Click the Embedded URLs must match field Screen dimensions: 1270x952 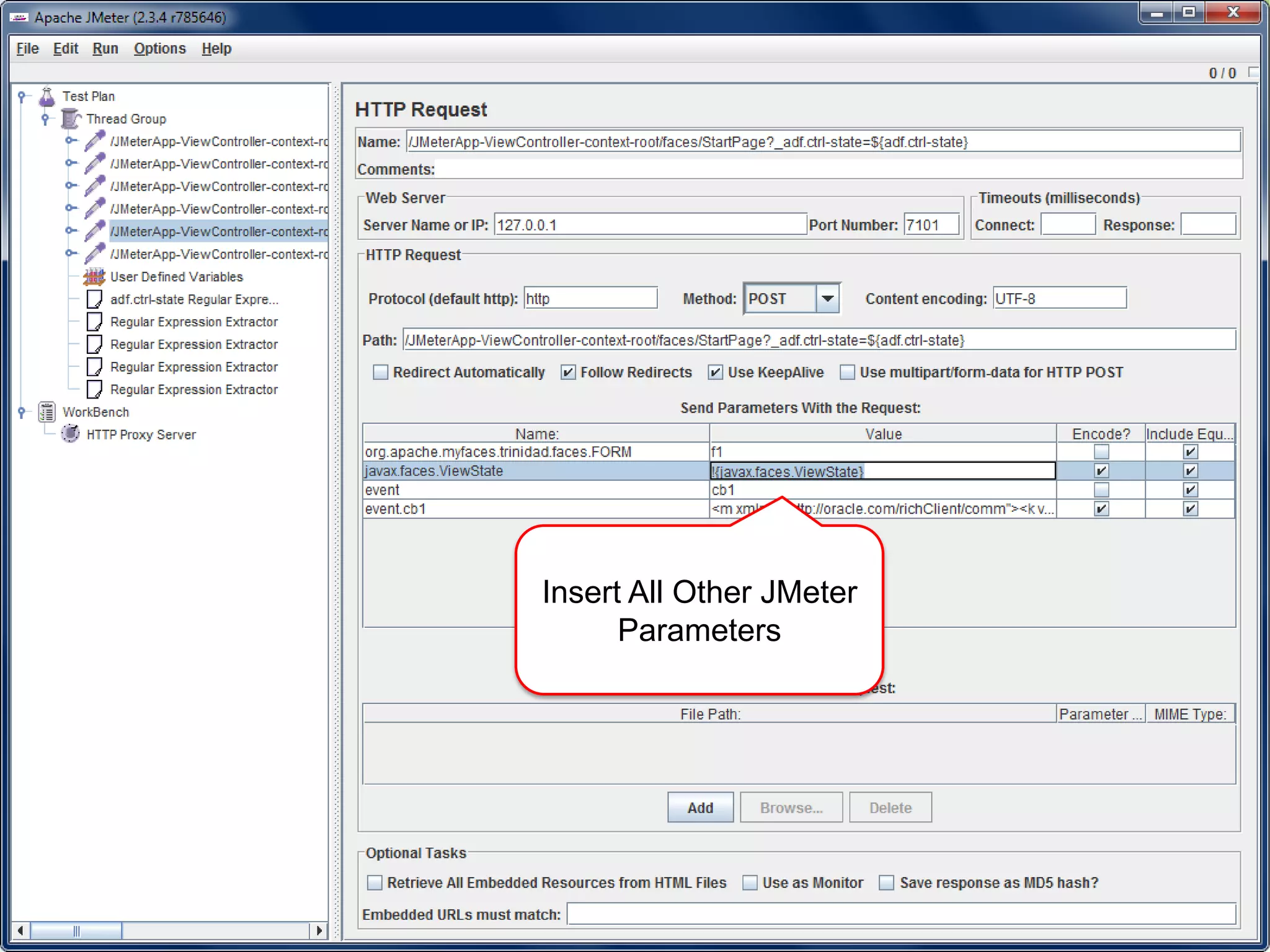(x=901, y=914)
